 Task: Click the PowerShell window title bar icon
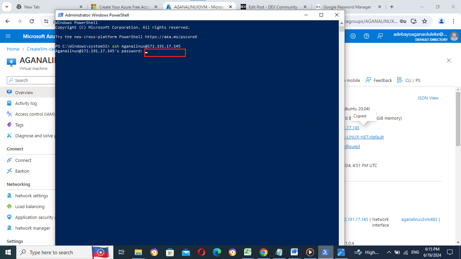60,15
